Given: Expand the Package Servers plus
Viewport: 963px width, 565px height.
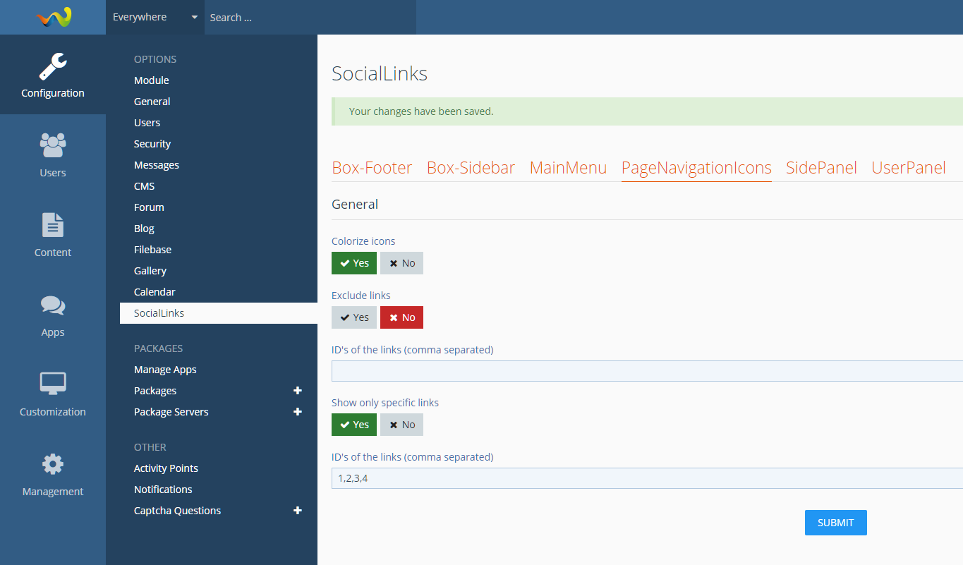Looking at the screenshot, I should [x=298, y=412].
